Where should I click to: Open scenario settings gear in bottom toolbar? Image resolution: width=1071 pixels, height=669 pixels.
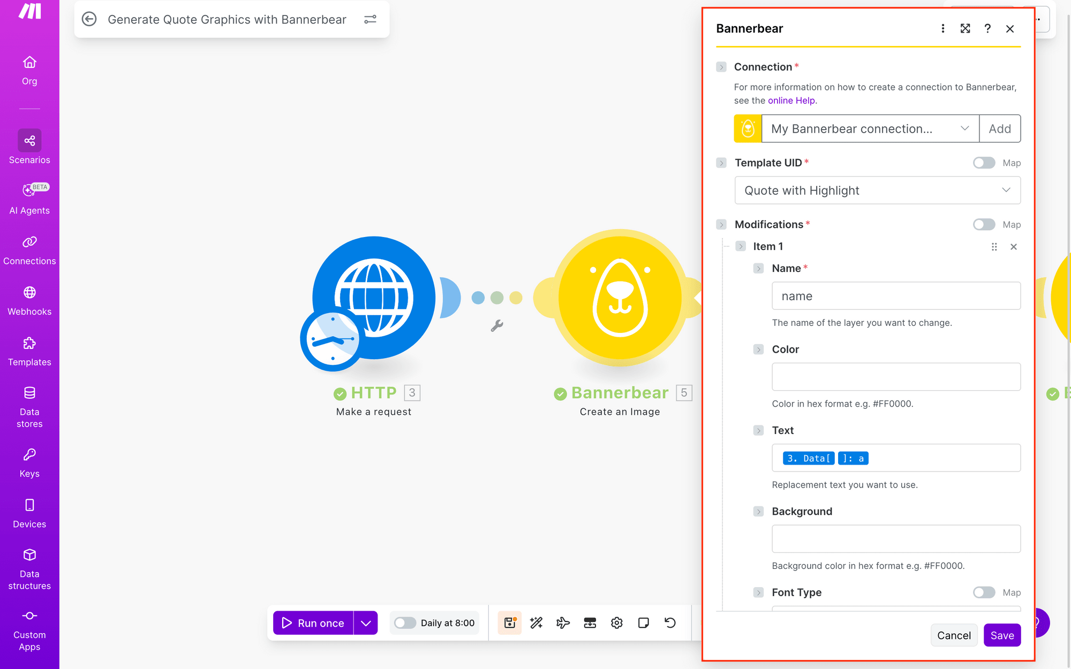[616, 622]
